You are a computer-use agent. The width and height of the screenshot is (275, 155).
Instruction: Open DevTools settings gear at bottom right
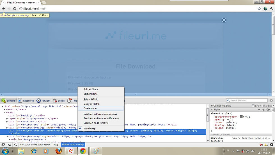coord(272,145)
